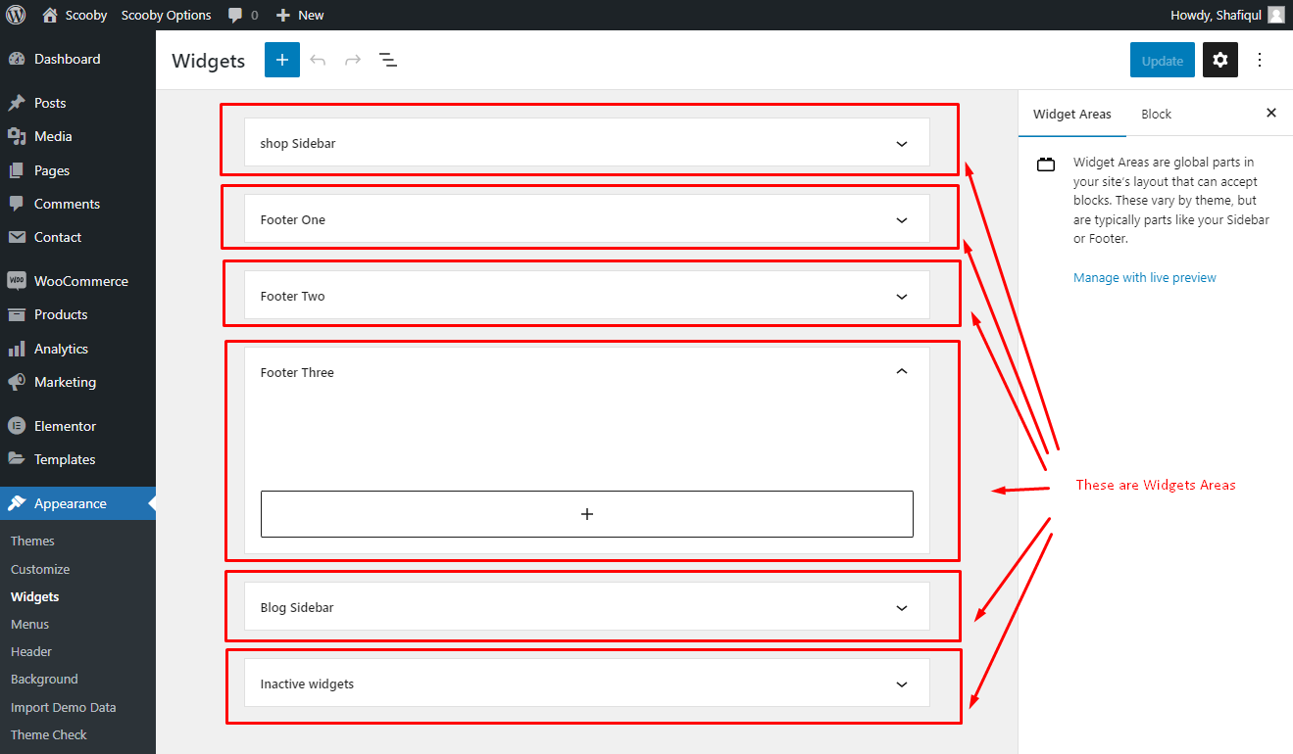The height and width of the screenshot is (754, 1293).
Task: Switch to the Widget Areas tab
Action: pos(1072,114)
